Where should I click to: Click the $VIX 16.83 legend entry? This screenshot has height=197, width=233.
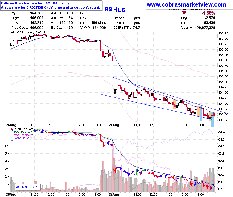(x=20, y=138)
